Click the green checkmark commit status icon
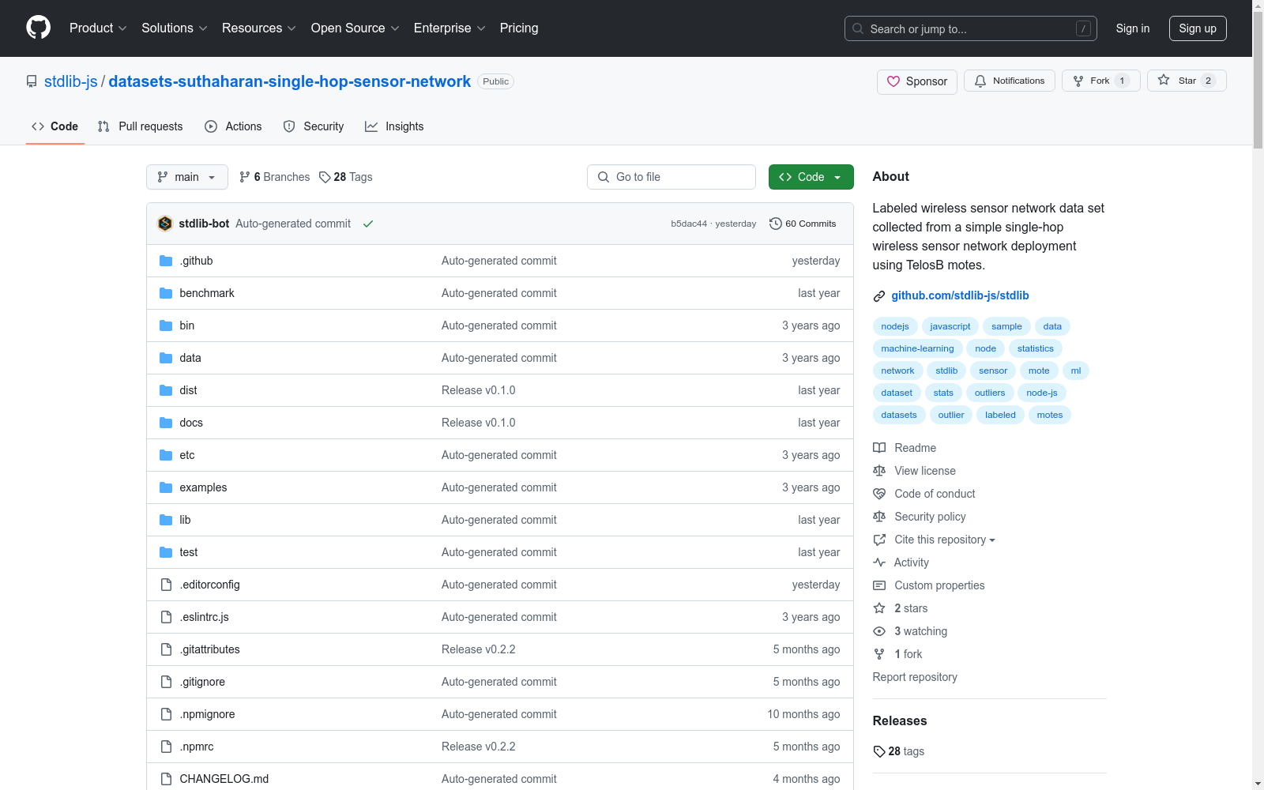This screenshot has width=1264, height=790. coord(368,224)
